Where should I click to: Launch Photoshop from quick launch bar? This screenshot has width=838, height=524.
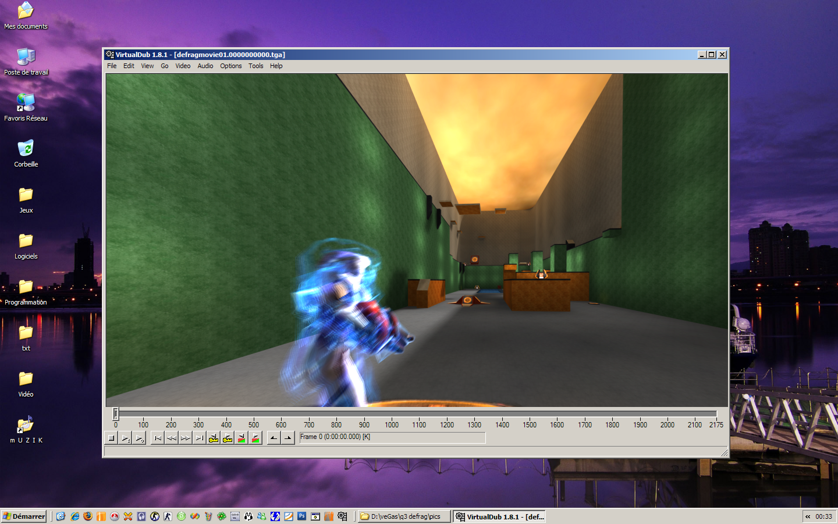[x=301, y=516]
